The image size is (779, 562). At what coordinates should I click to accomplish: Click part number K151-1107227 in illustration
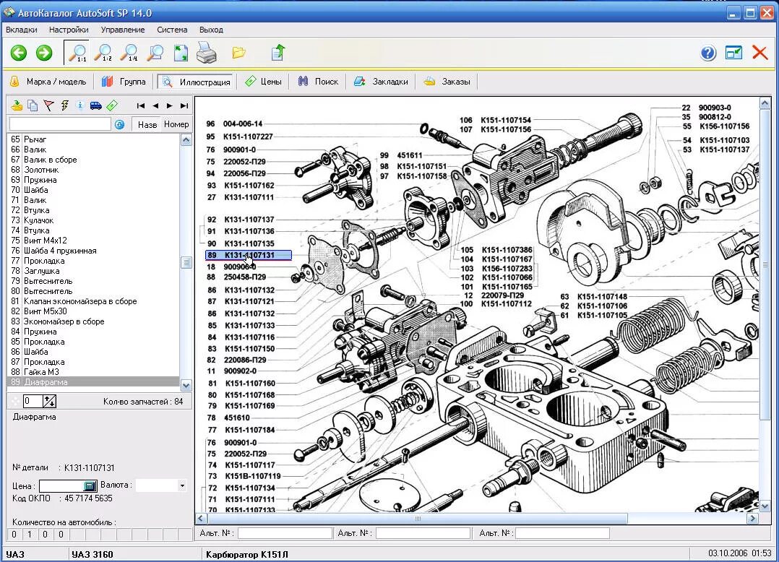pos(248,137)
